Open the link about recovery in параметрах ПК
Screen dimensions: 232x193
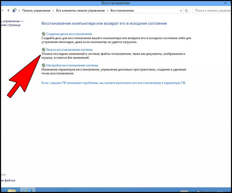(x=114, y=83)
